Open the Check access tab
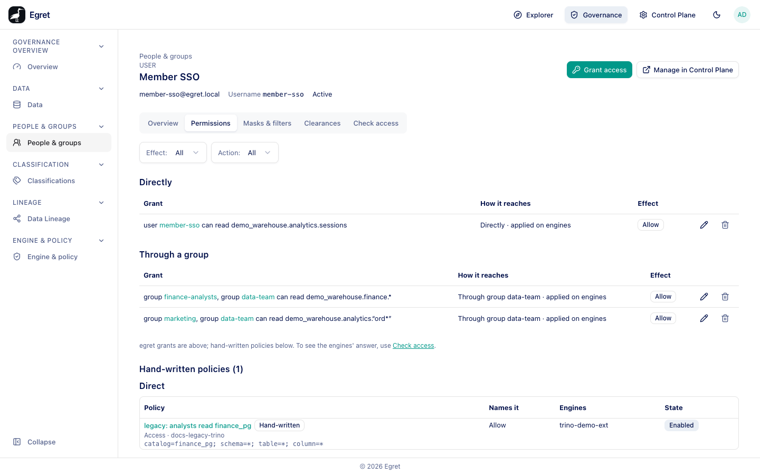This screenshot has height=475, width=760. point(376,123)
